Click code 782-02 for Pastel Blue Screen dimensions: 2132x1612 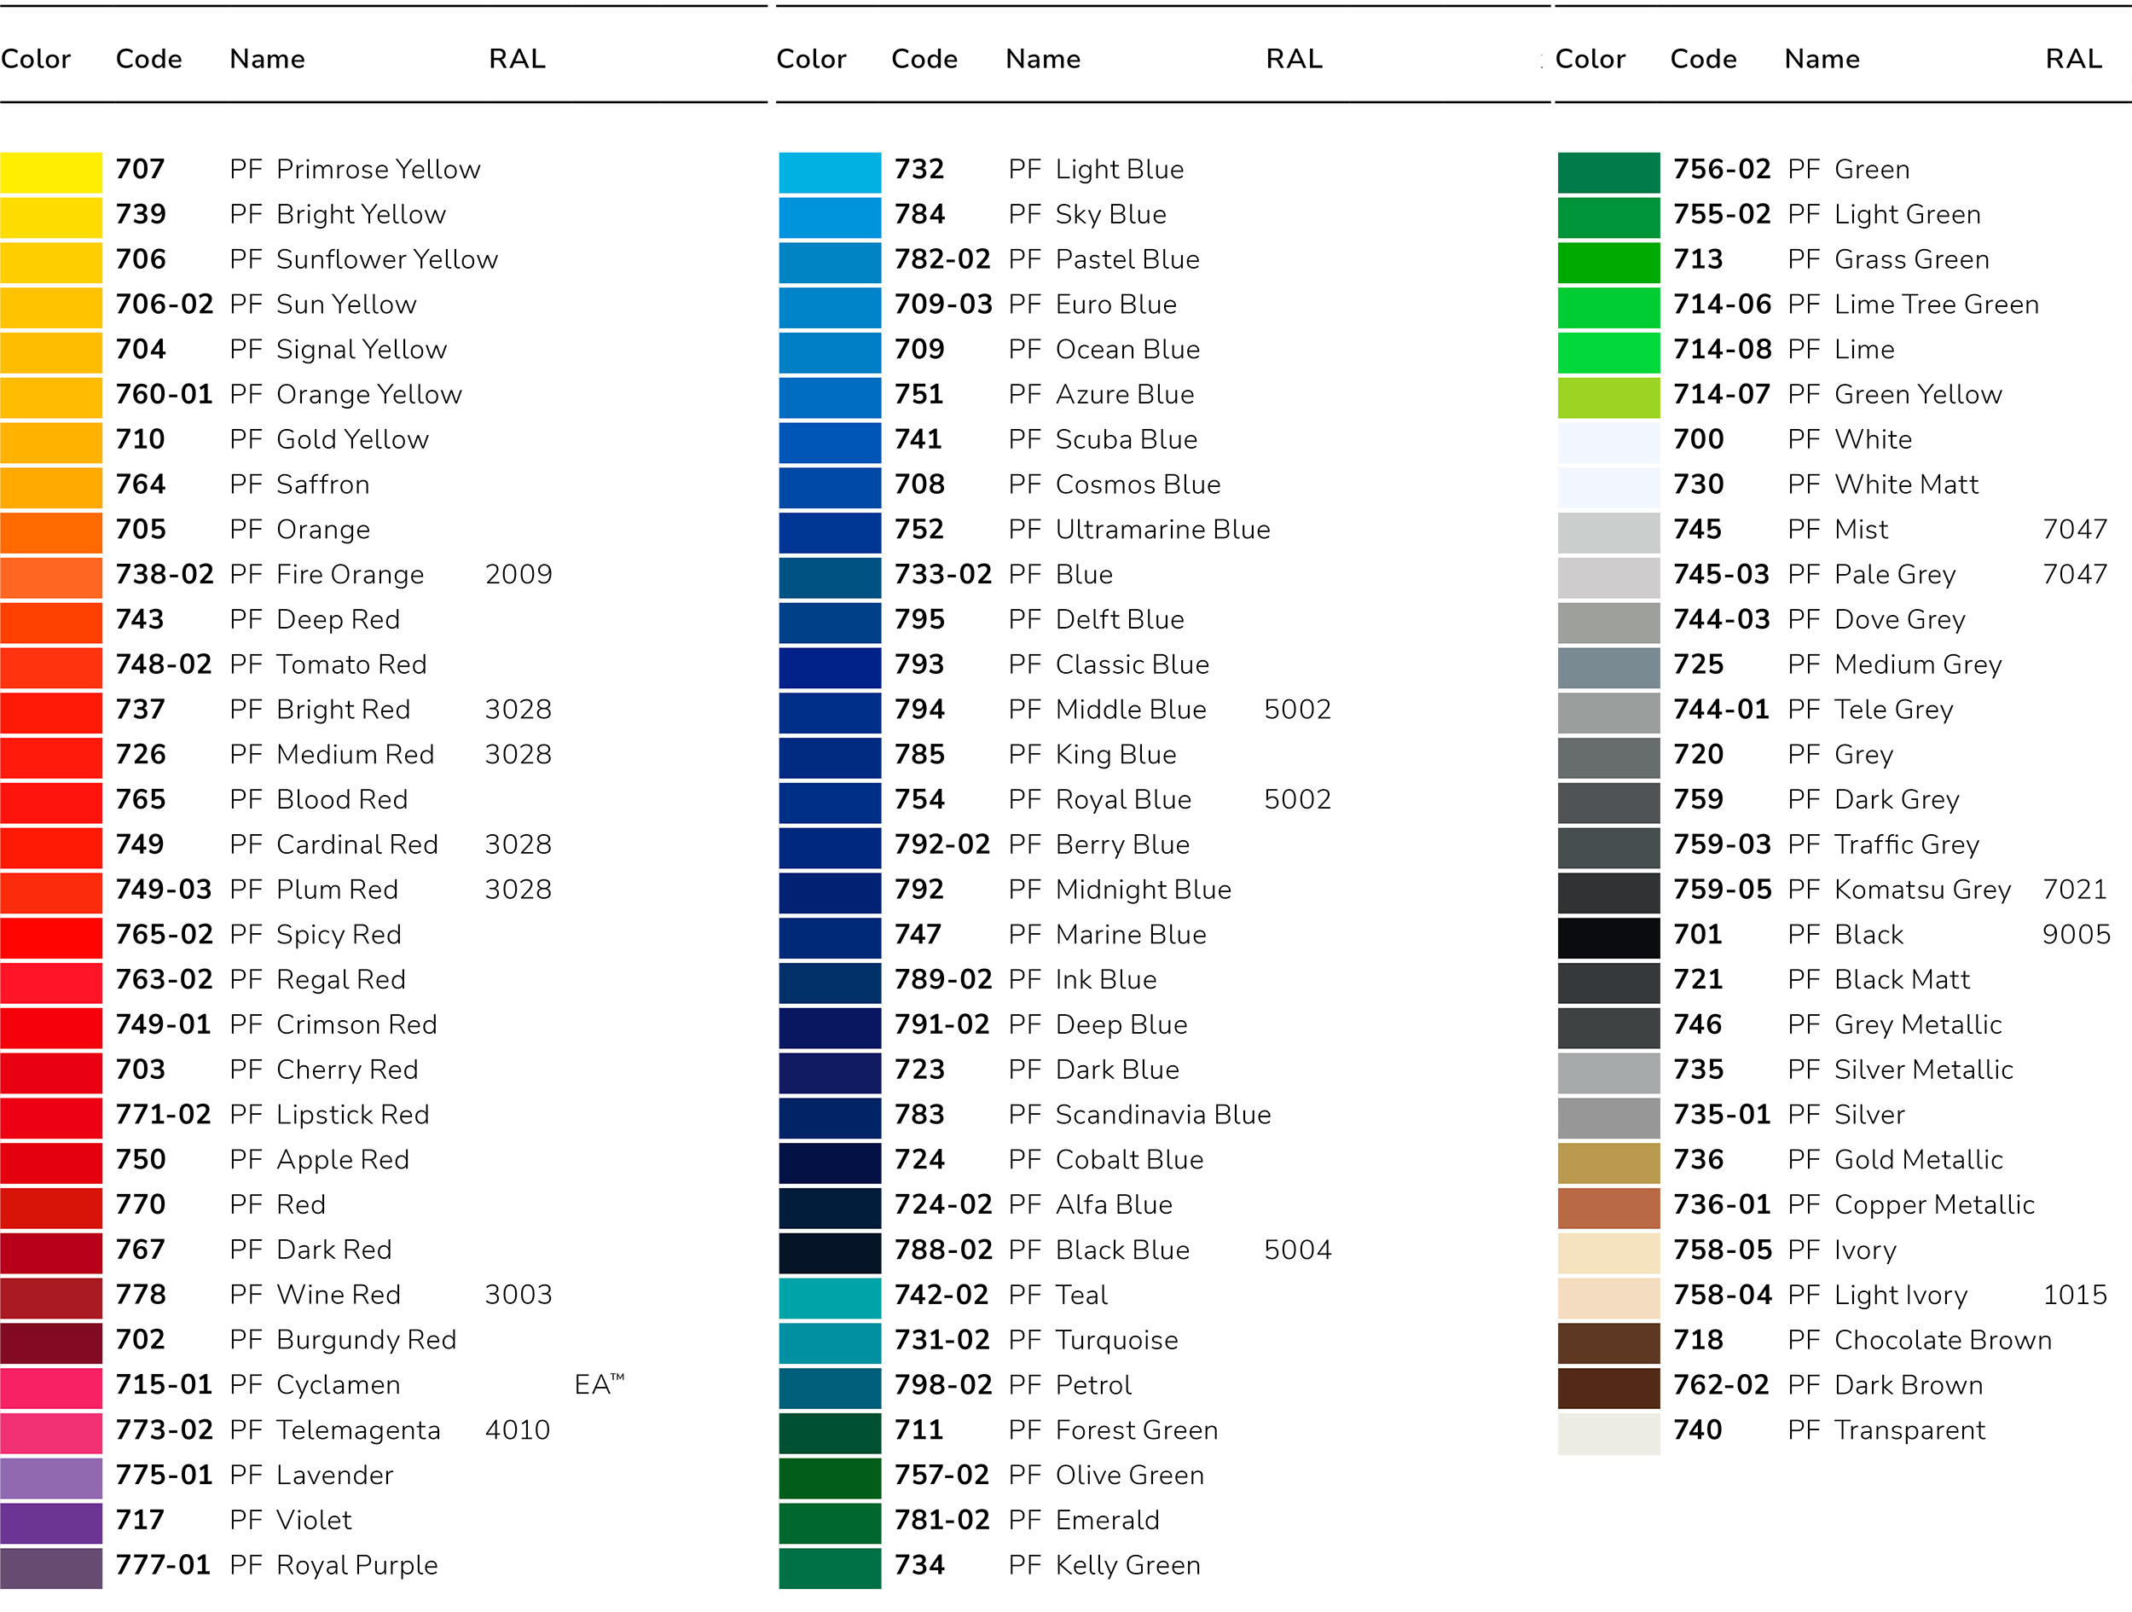[x=942, y=259]
